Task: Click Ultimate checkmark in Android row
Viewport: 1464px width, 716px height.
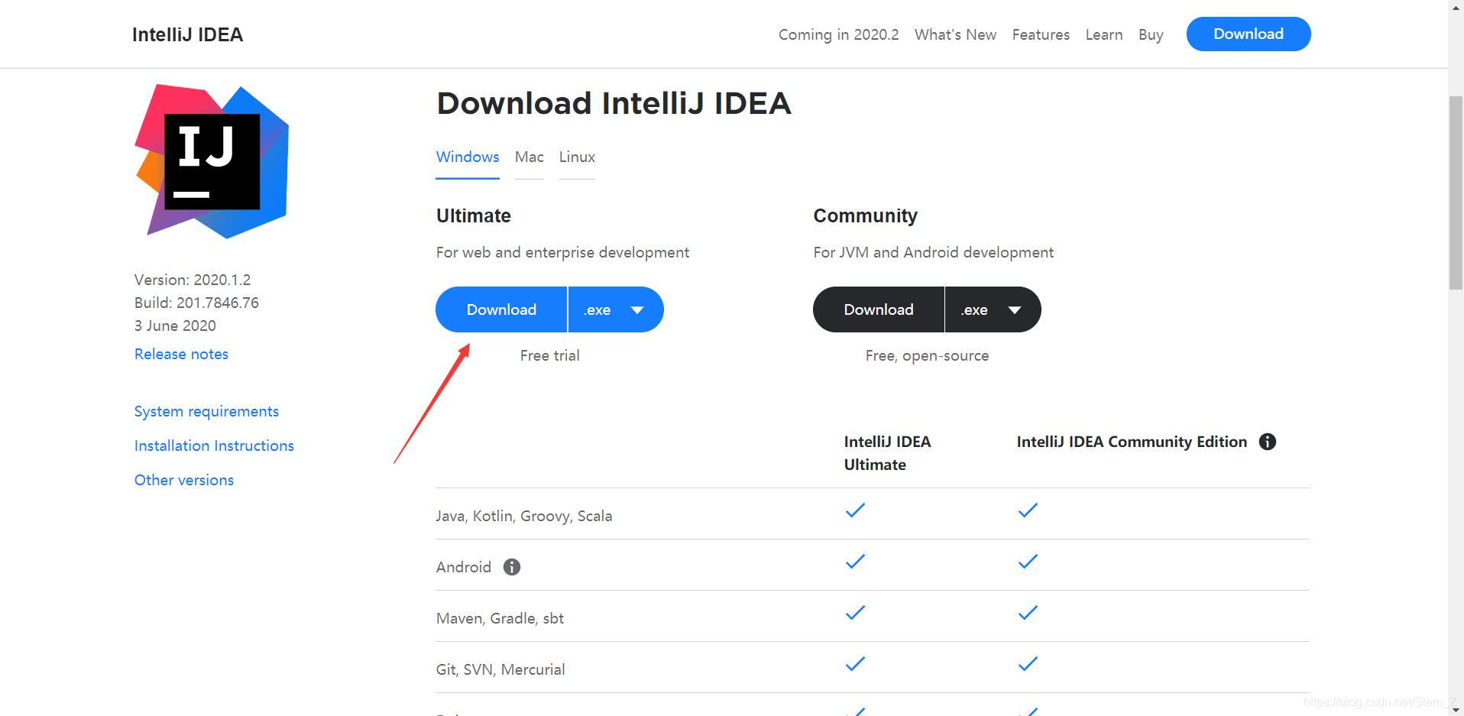Action: click(x=855, y=562)
